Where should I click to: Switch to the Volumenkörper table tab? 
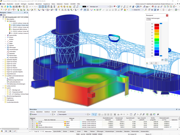tap(110, 131)
